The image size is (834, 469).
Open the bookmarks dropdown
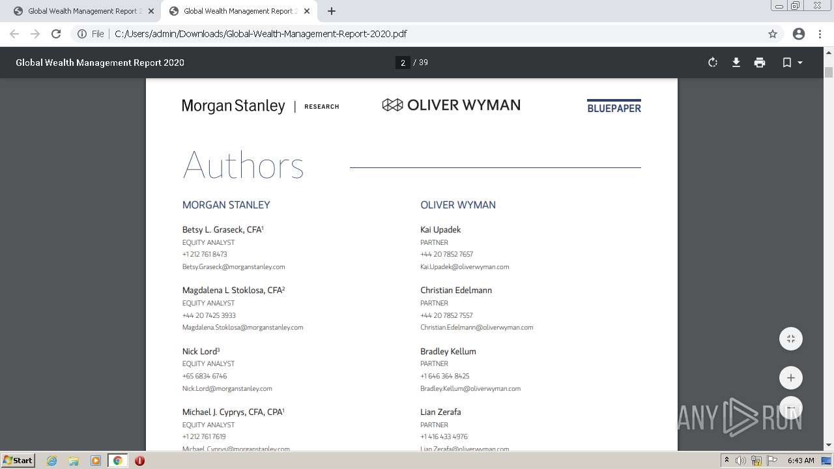coord(792,63)
